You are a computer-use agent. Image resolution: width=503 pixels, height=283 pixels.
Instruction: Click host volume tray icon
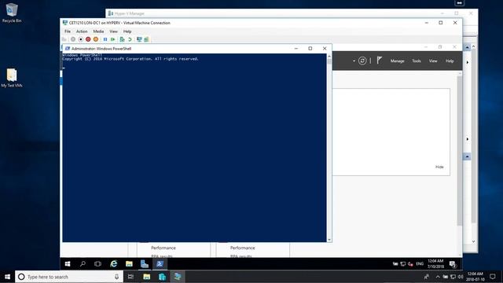point(461,277)
